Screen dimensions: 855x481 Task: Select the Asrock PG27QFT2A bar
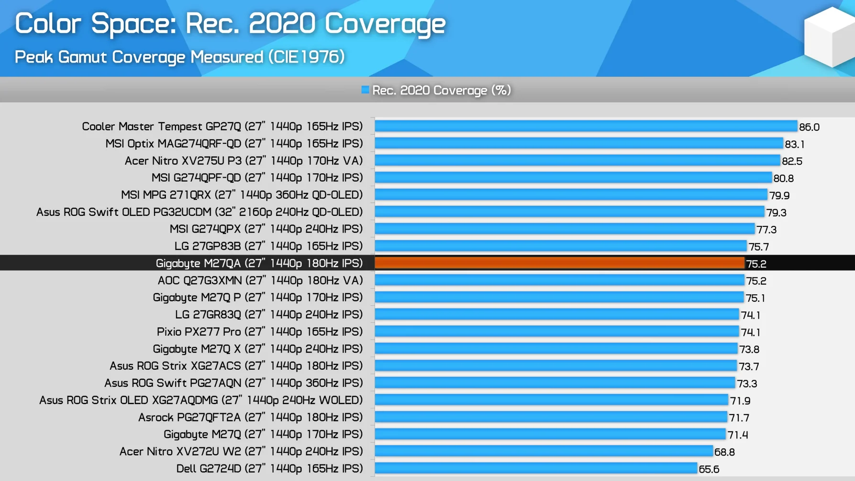(551, 417)
